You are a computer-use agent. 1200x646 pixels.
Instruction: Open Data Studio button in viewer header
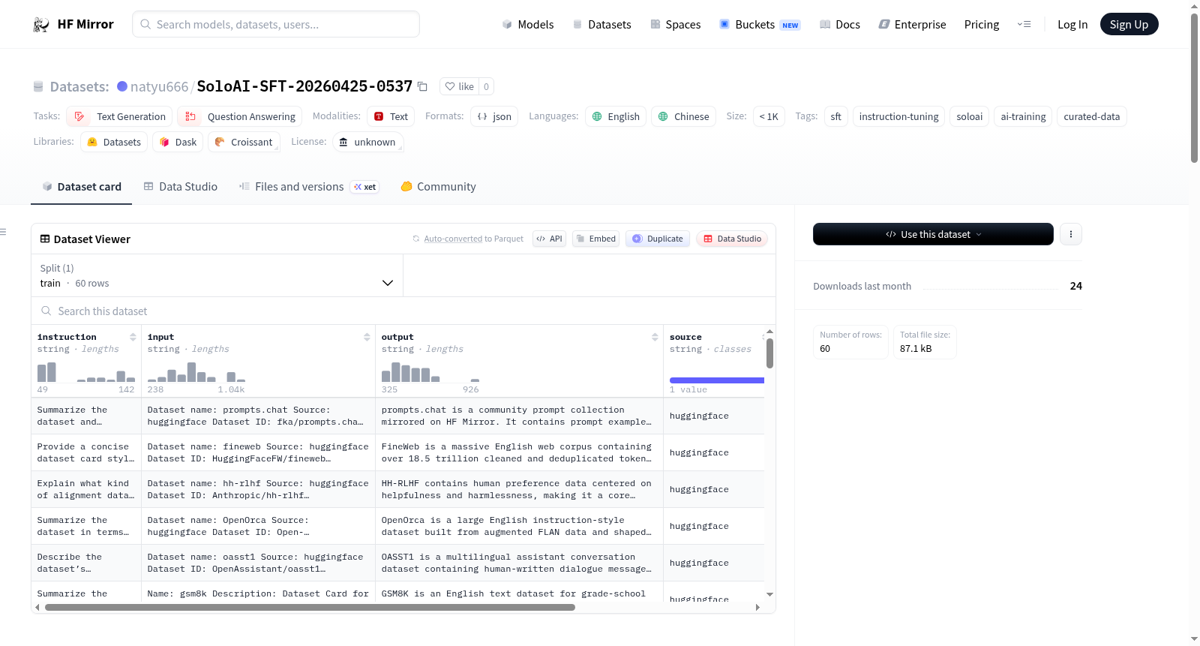tap(732, 239)
